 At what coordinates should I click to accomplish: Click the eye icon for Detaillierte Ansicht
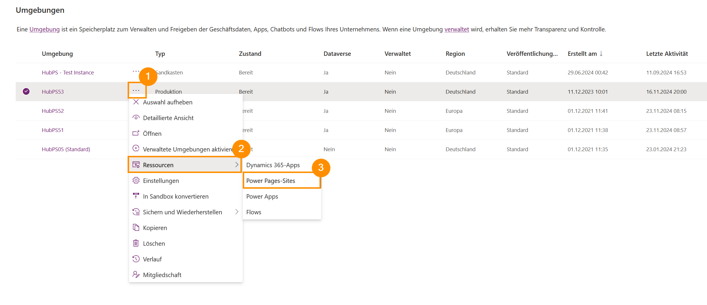136,118
